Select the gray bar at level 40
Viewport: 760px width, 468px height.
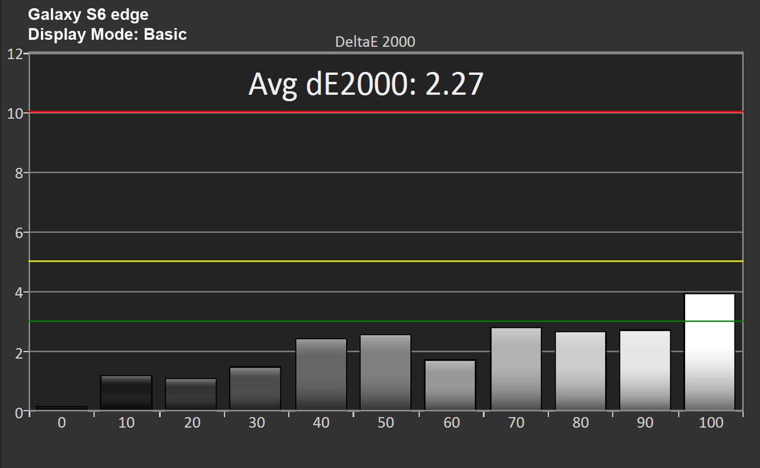[321, 374]
